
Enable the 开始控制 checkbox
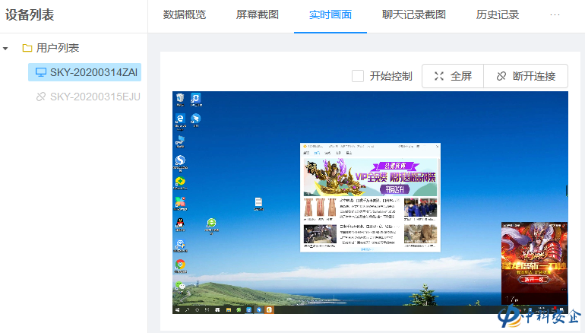tap(358, 76)
